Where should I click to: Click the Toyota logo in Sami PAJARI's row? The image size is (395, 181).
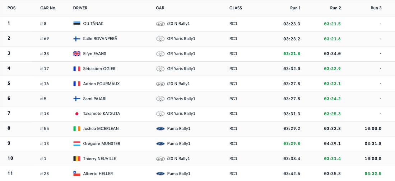click(160, 99)
